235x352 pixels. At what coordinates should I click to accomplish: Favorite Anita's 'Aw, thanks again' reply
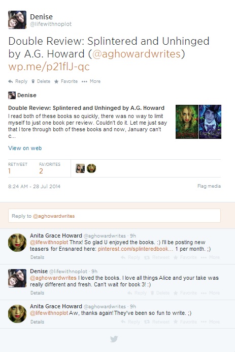(185, 321)
